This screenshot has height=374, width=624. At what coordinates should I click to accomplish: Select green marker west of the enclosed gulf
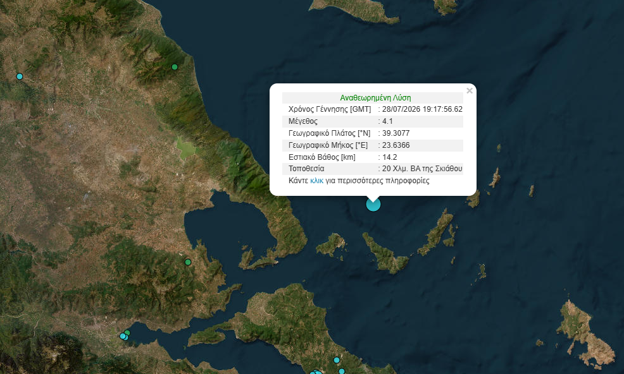pyautogui.click(x=188, y=262)
